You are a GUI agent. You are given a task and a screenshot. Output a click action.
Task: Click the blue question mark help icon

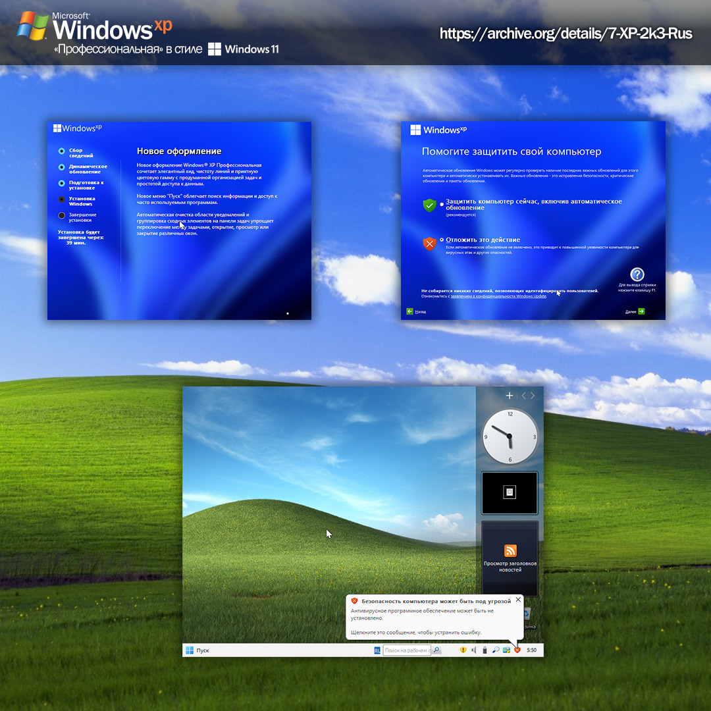pos(637,275)
